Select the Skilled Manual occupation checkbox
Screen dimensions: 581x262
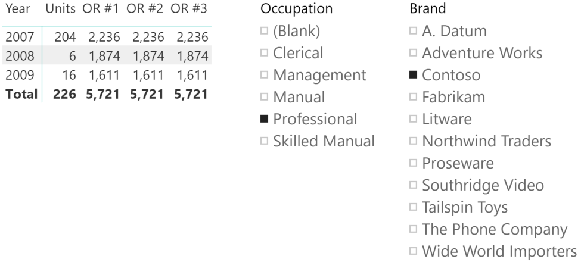[264, 141]
